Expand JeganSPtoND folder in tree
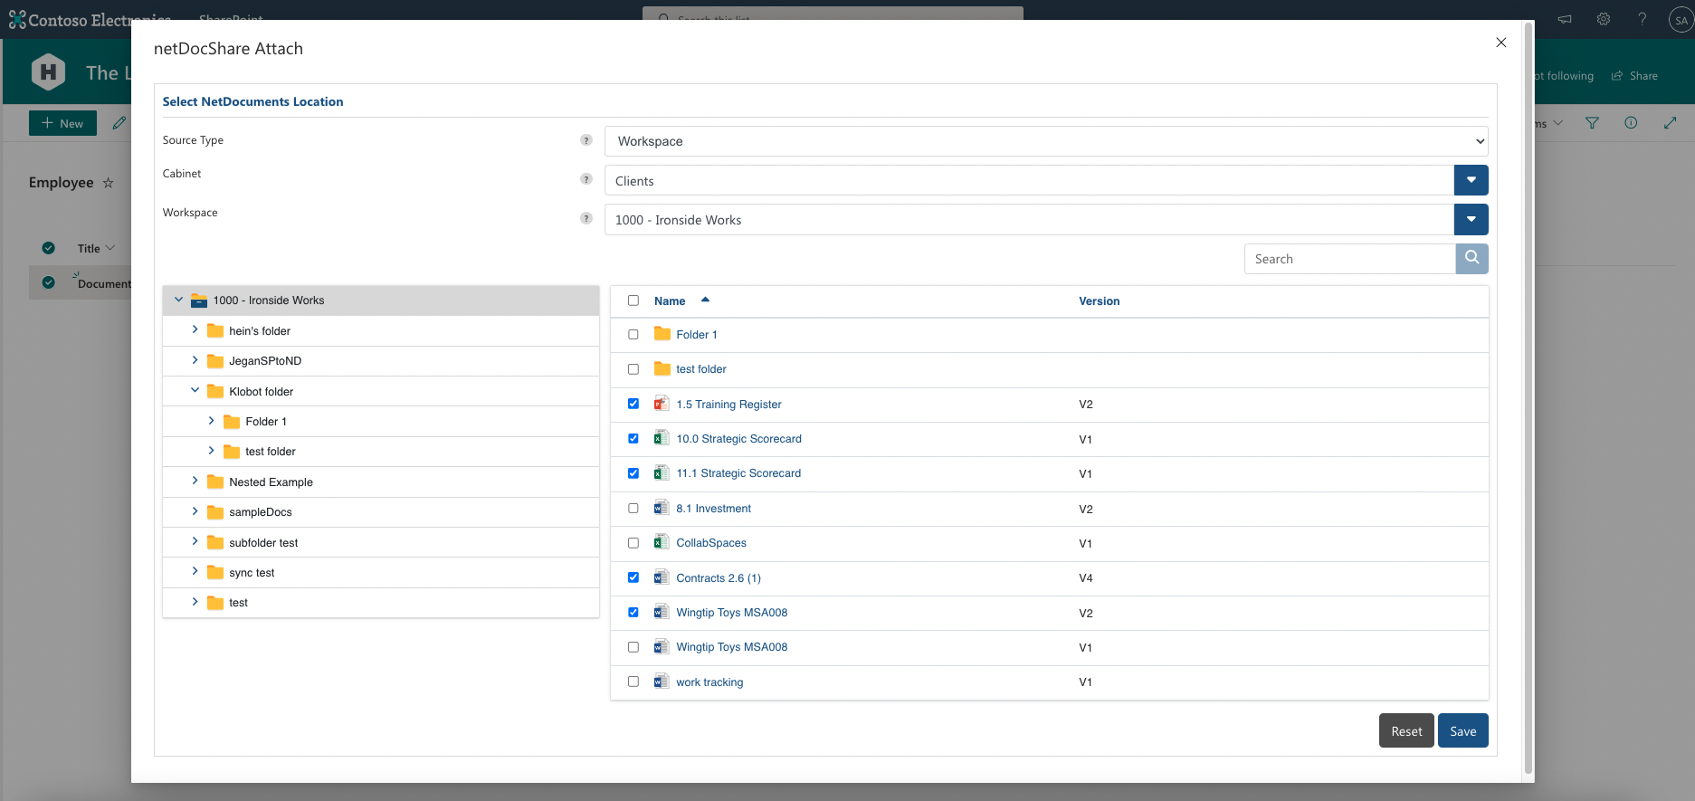Screen dimensions: 1695x801 pos(195,360)
